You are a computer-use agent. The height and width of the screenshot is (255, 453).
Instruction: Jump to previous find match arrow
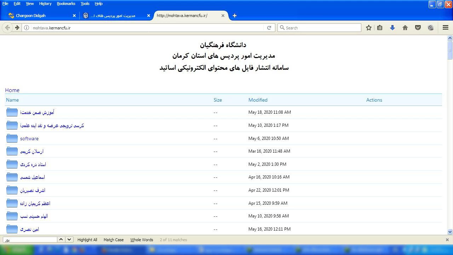pos(61,239)
